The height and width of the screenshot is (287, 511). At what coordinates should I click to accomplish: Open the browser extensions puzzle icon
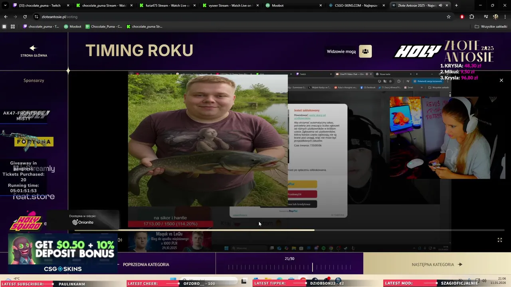[x=472, y=17]
